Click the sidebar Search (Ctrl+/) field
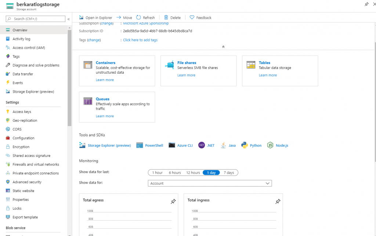 (x=36, y=19)
